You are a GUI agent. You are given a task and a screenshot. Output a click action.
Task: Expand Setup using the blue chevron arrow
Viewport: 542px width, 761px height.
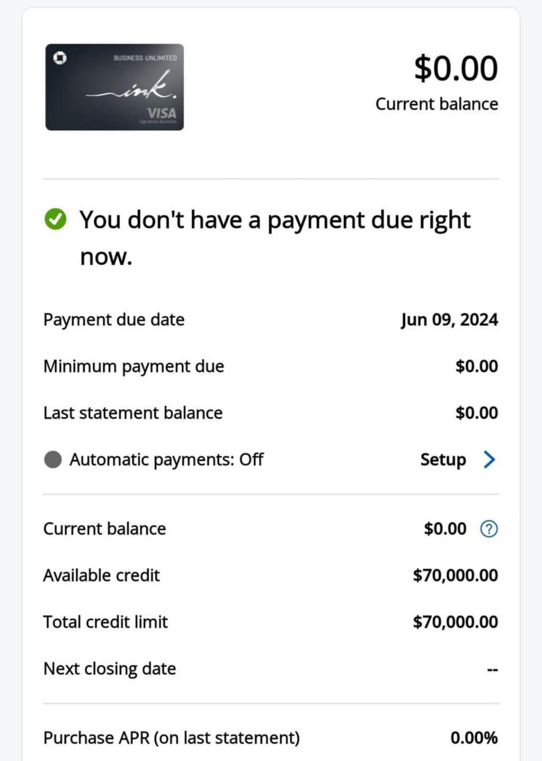point(489,460)
